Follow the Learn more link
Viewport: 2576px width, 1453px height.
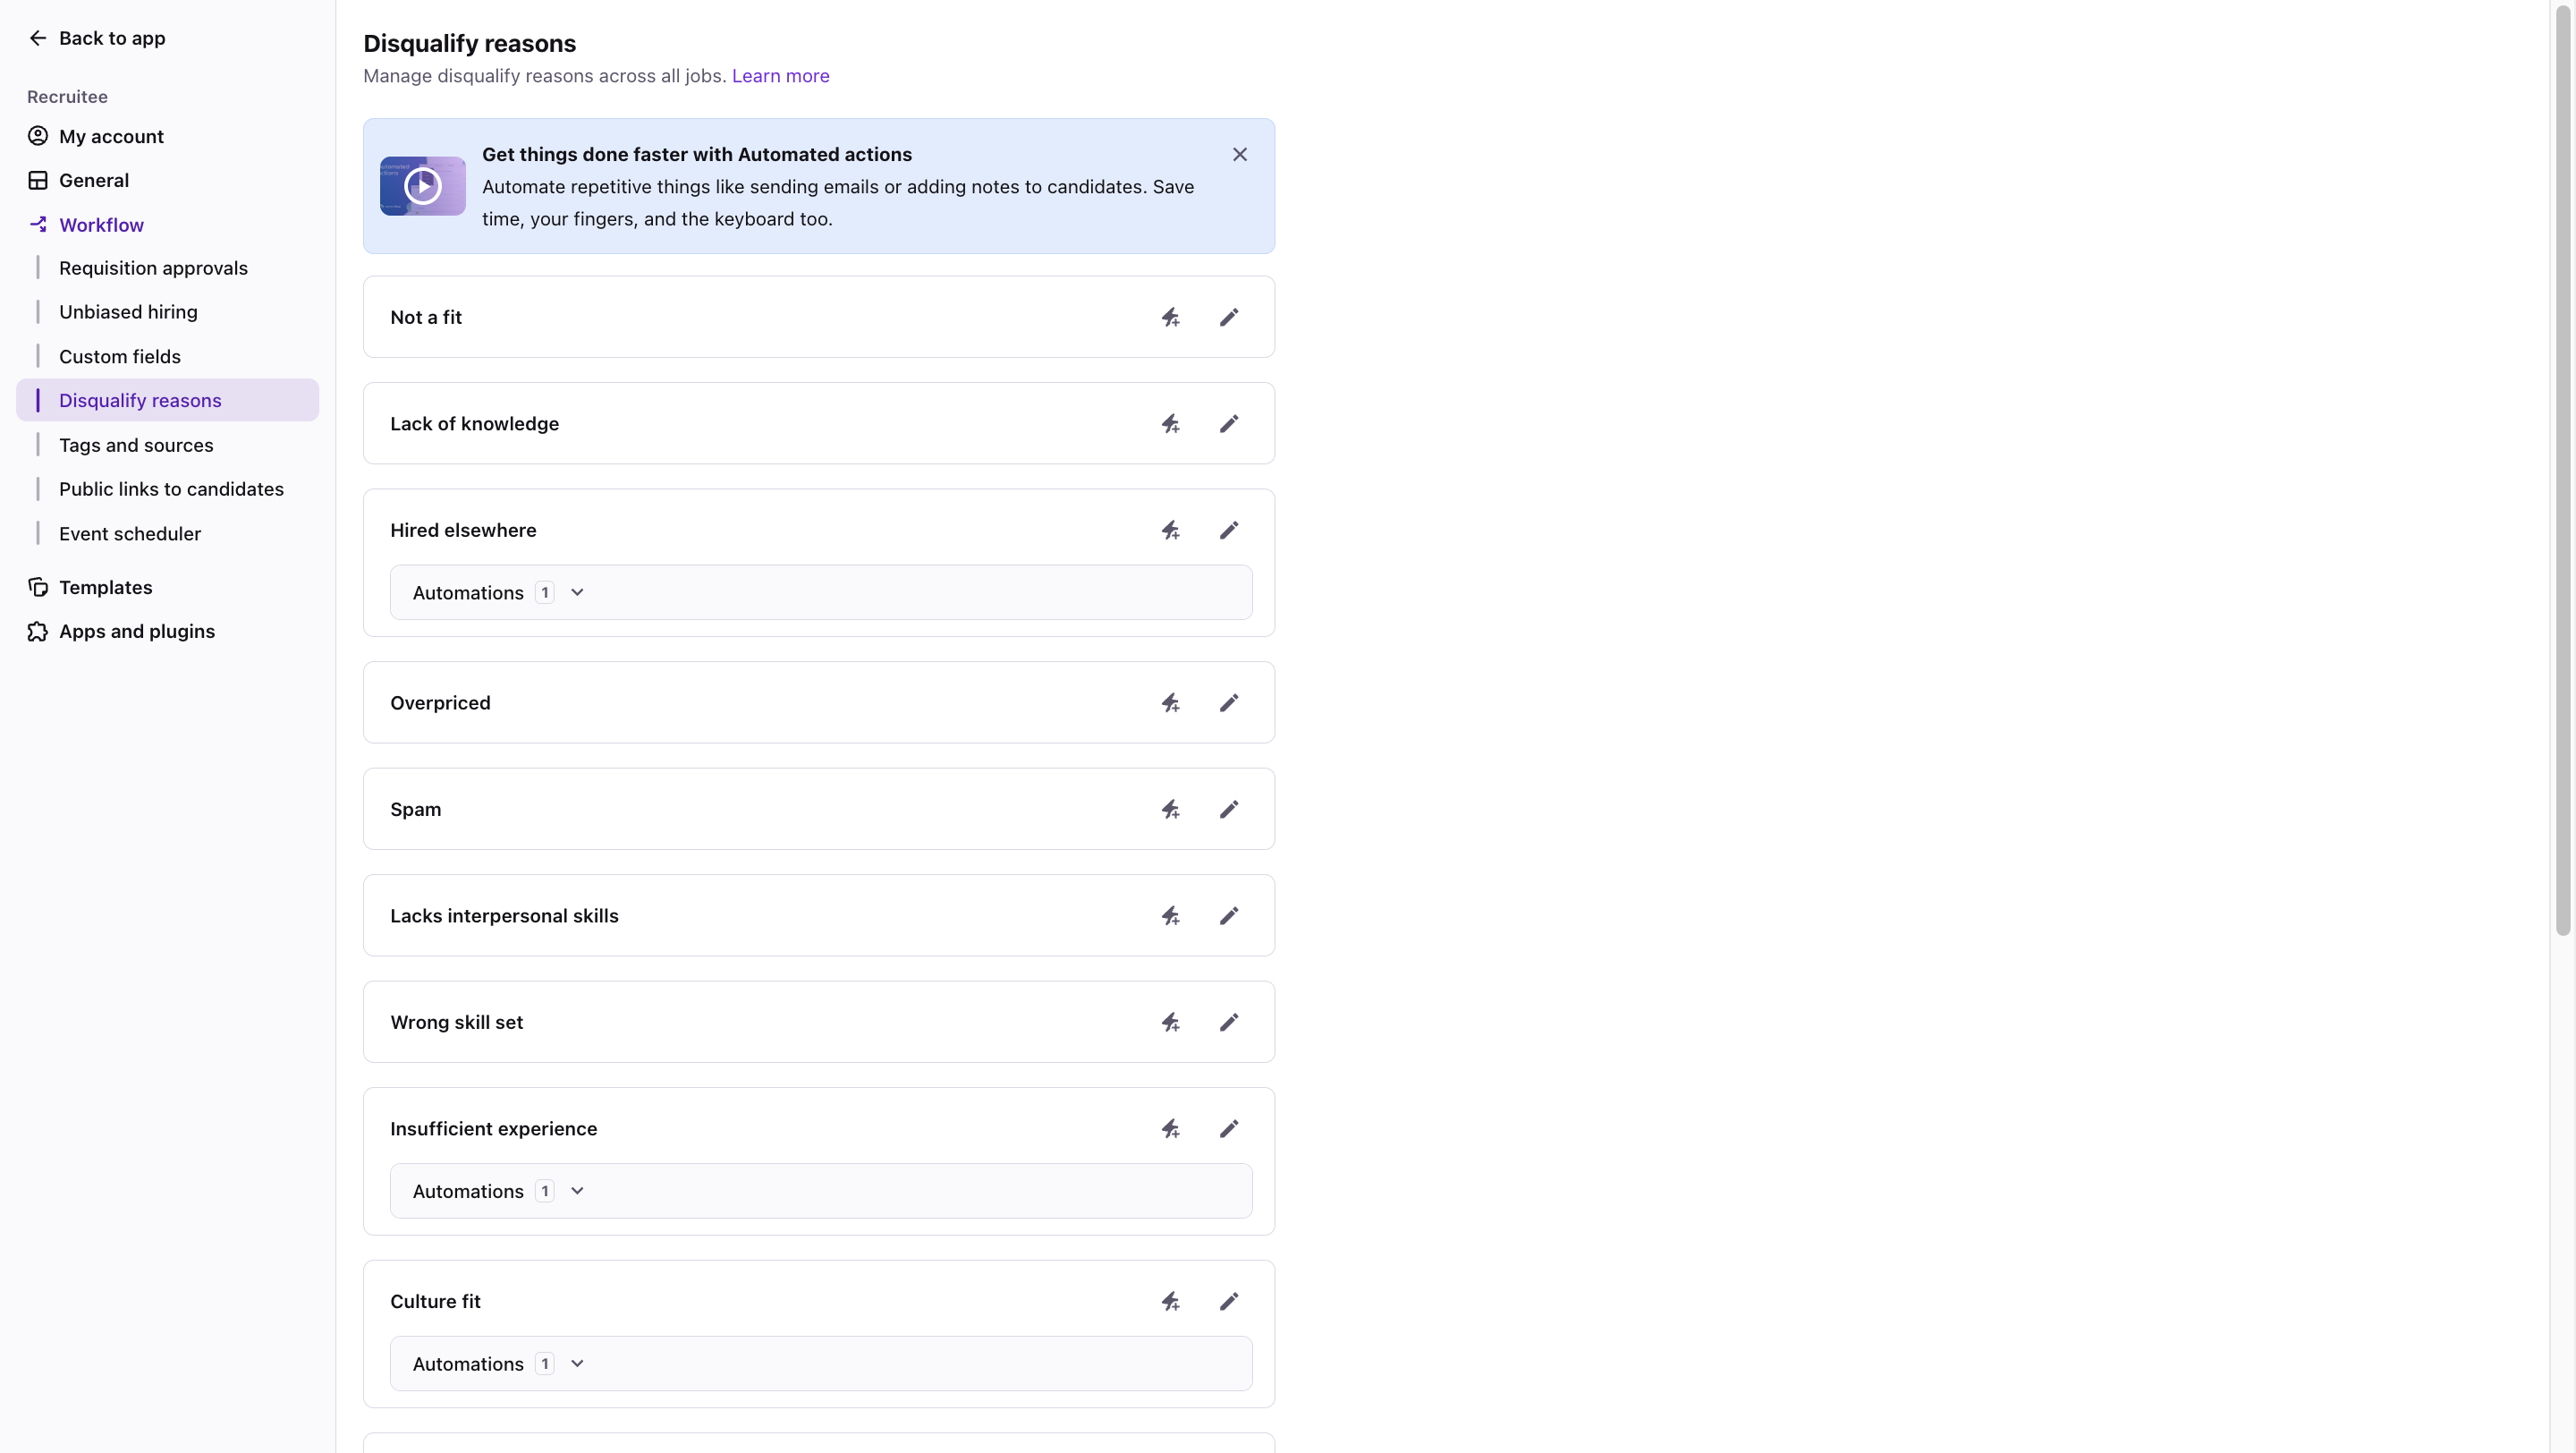(x=780, y=76)
